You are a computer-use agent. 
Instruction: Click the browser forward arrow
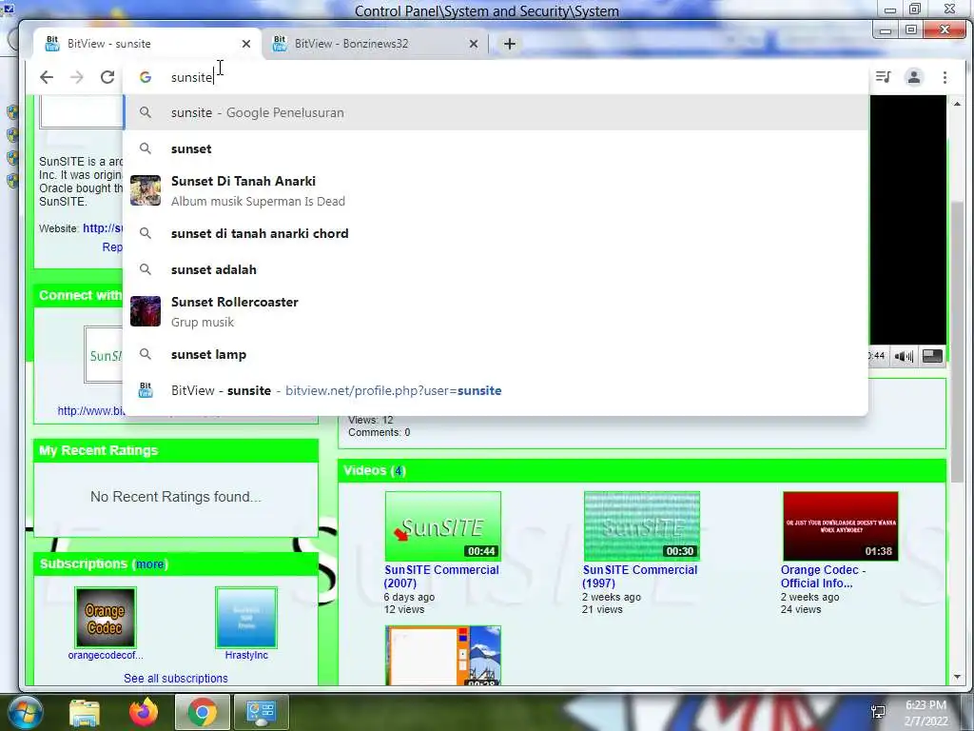coord(77,77)
